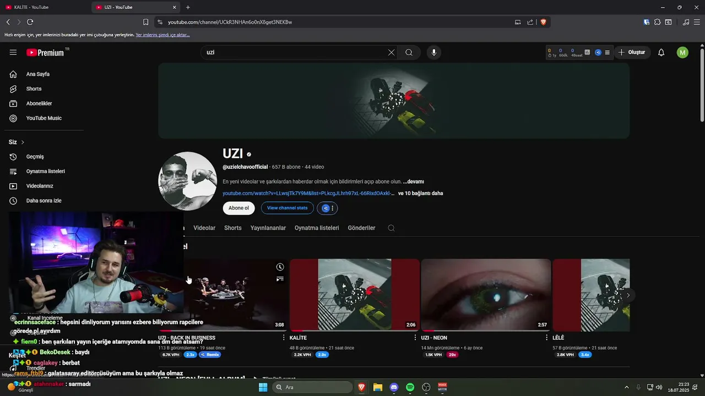
Task: Add UZI - BACK IN BUSINESS to Watch later
Action: 280,267
